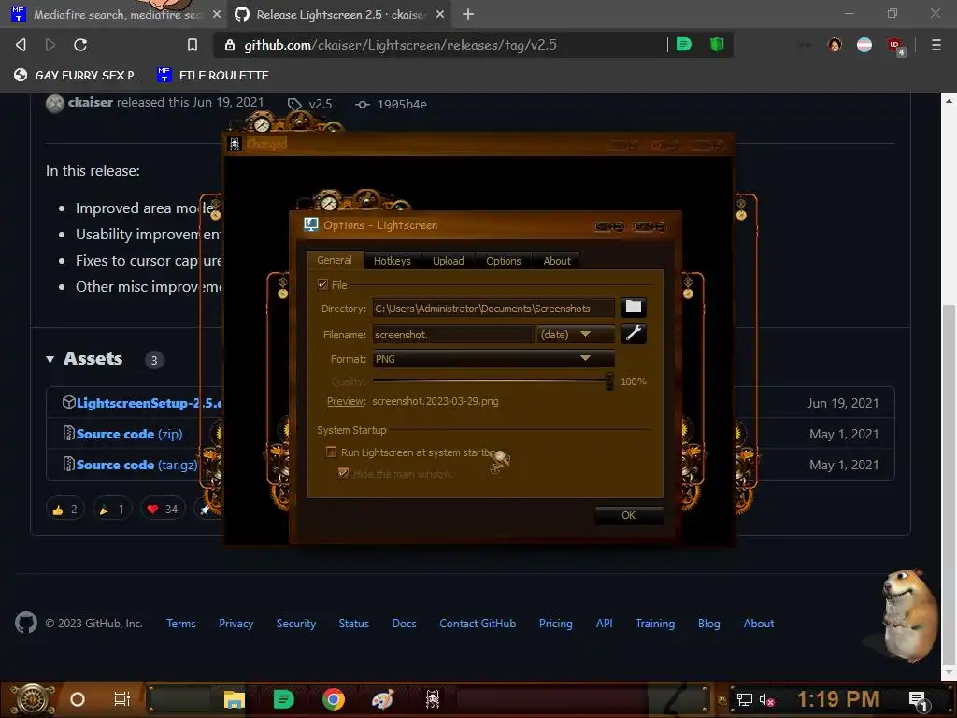Go back in browser history
This screenshot has height=718, width=957.
pos(21,45)
